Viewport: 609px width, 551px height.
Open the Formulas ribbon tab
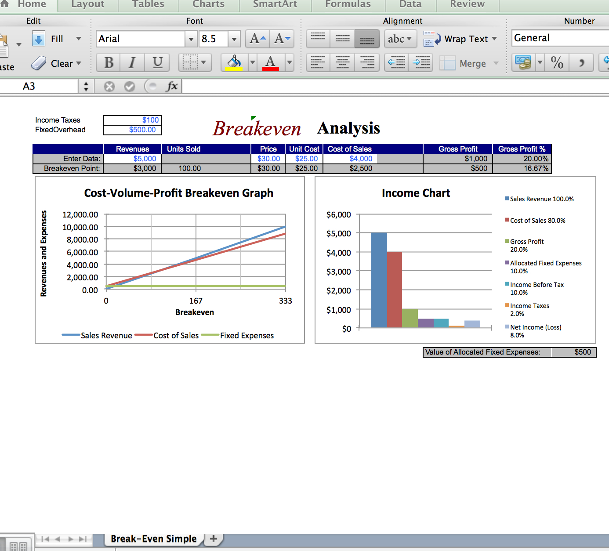(348, 4)
